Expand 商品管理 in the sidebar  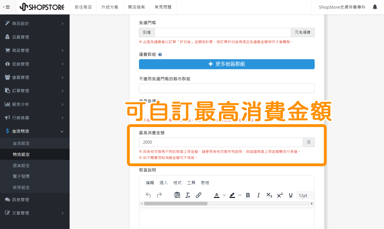click(x=35, y=50)
